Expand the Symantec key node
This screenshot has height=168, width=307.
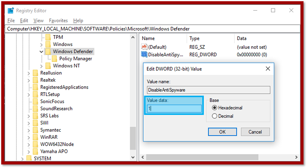(x=29, y=131)
